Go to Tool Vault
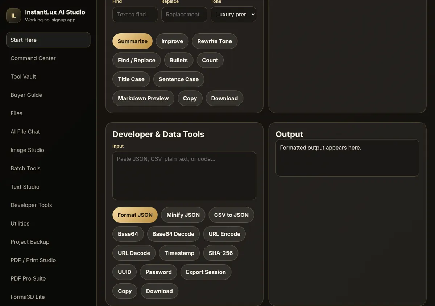 (x=48, y=76)
